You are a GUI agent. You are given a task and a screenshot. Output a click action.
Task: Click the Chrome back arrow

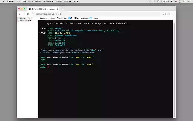[x=19, y=14]
